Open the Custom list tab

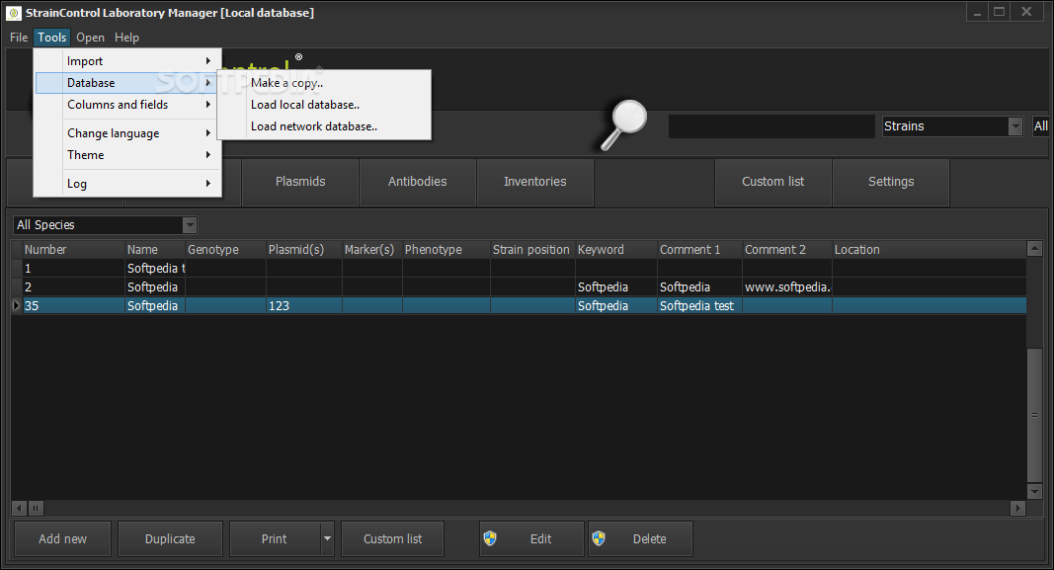(x=773, y=182)
